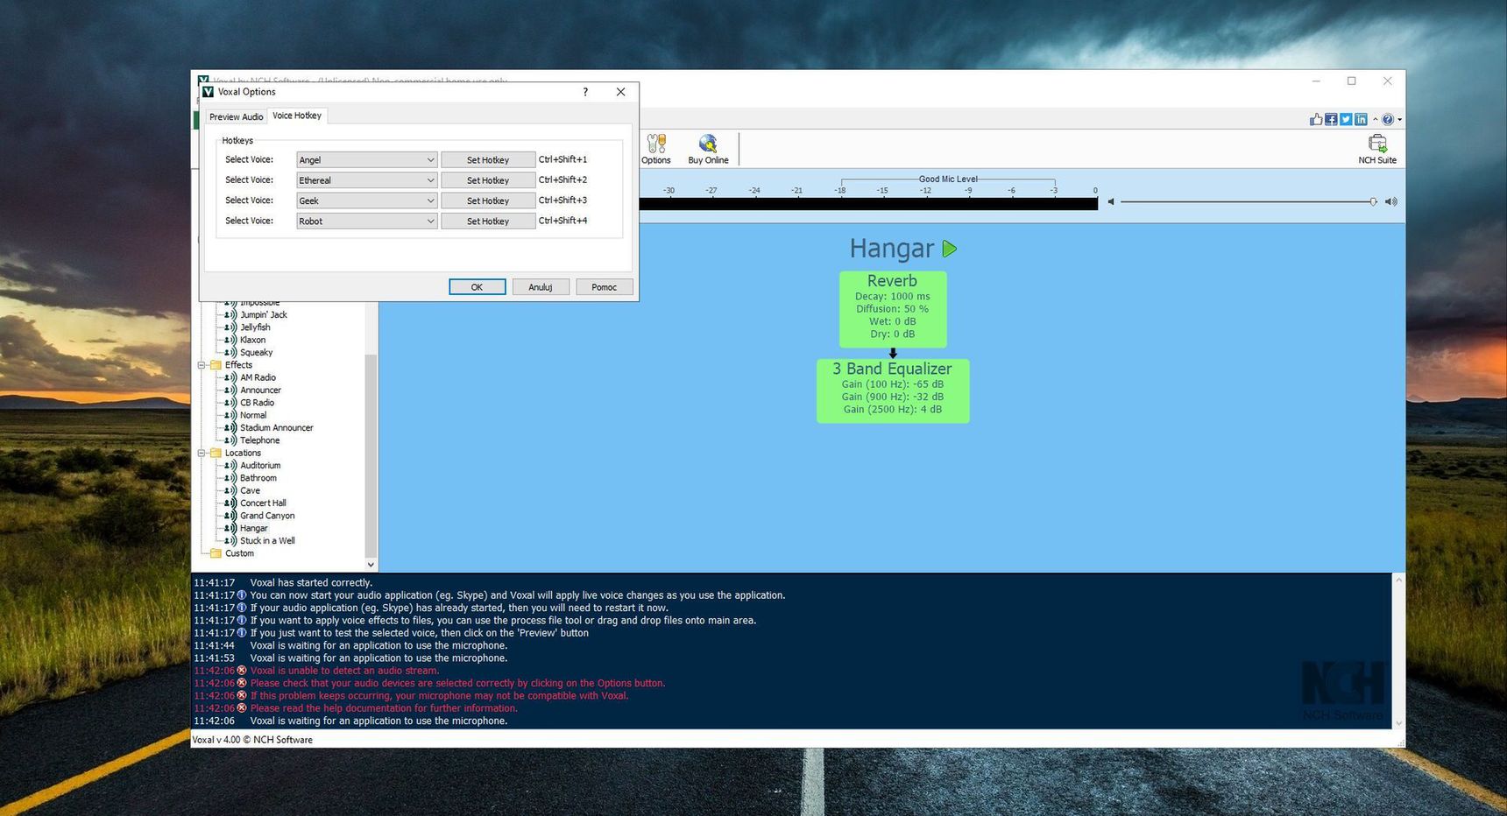This screenshot has width=1507, height=816.
Task: Select the AM Radio effect
Action: click(x=258, y=377)
